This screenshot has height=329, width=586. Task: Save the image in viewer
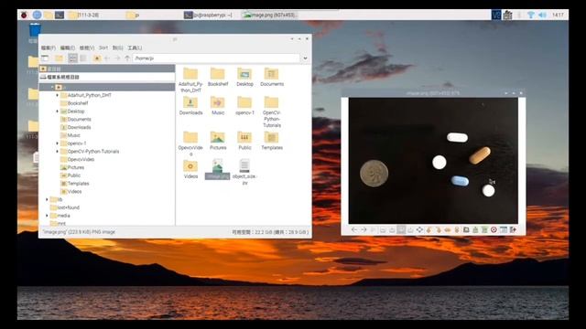pyautogui.click(x=475, y=229)
